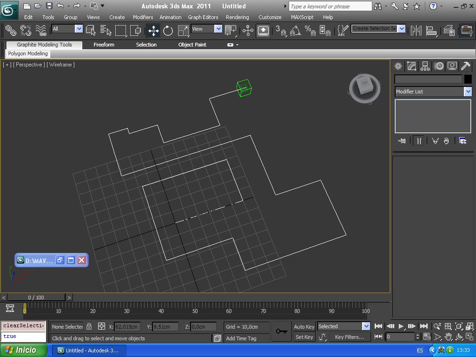Toggle Percent Snap

point(310,30)
